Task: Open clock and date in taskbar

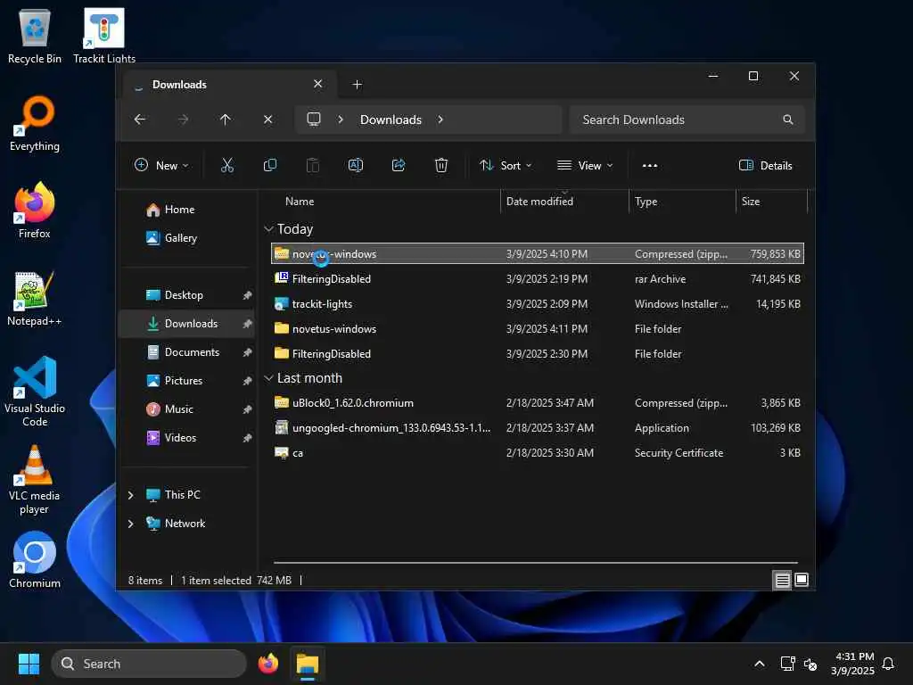Action: click(852, 664)
